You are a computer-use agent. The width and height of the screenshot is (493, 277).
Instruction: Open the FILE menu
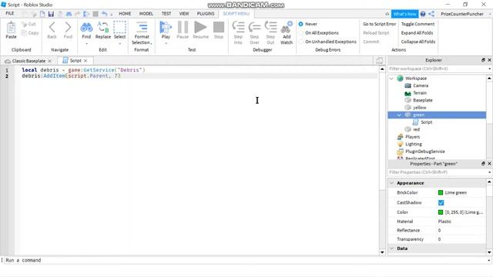[10, 14]
